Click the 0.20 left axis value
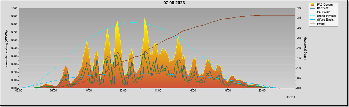349x107 pixels. pos(14,72)
